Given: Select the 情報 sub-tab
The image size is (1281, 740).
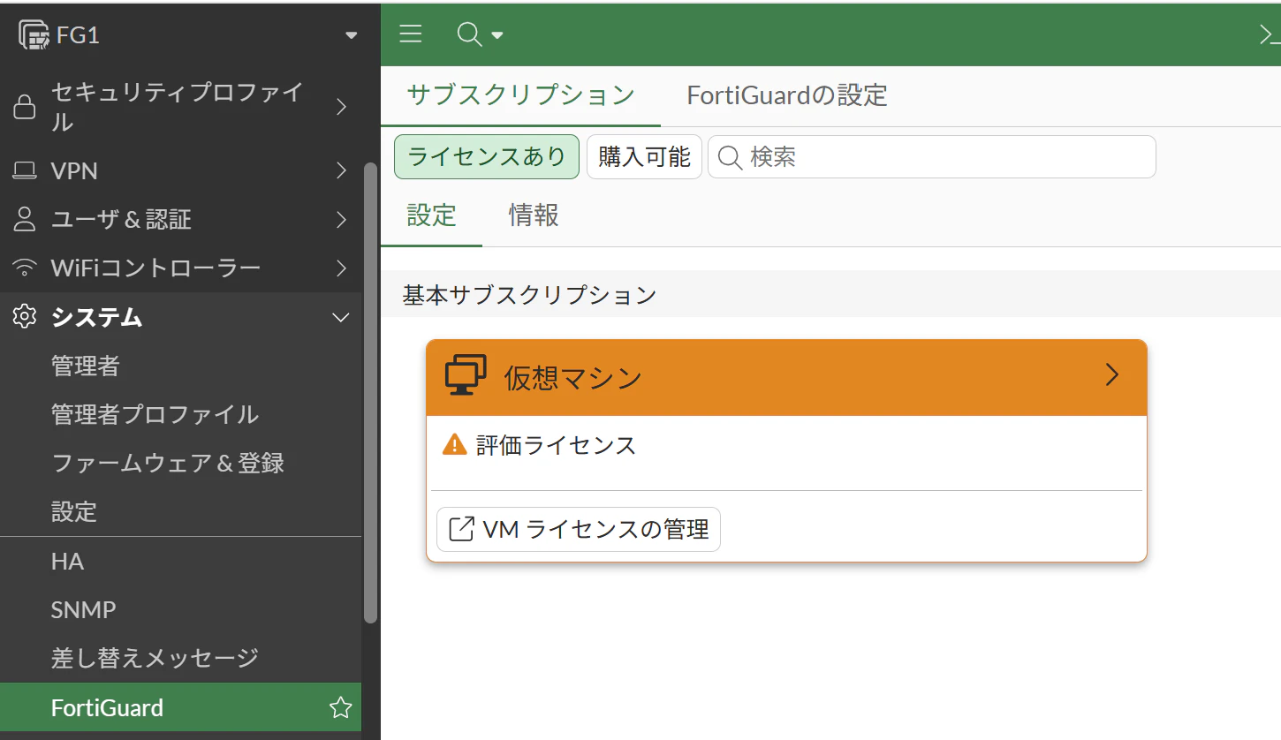Looking at the screenshot, I should point(534,215).
